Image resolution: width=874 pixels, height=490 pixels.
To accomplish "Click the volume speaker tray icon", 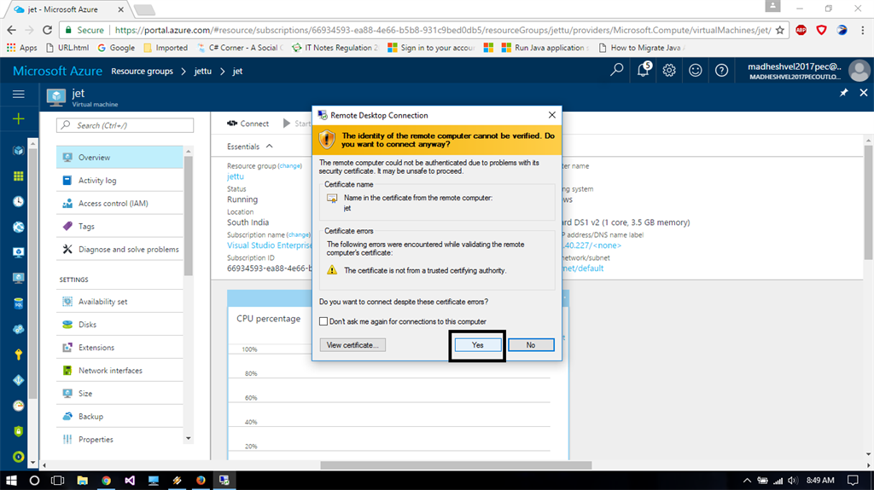I will tap(793, 480).
